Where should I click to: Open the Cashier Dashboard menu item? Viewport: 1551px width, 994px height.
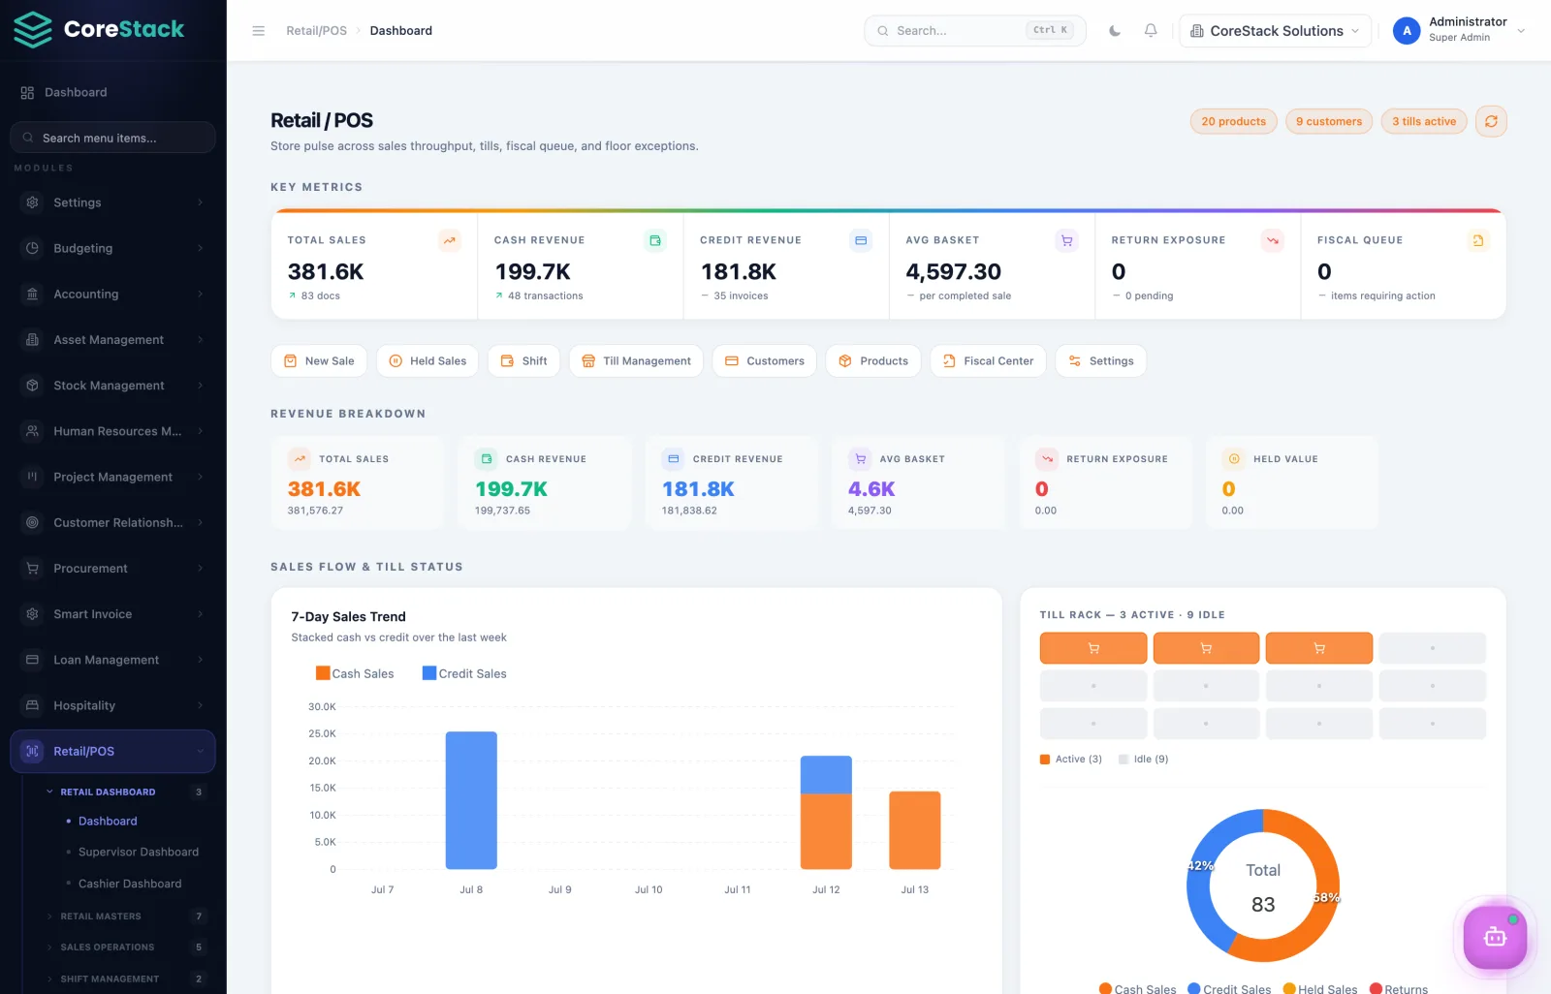tap(130, 884)
